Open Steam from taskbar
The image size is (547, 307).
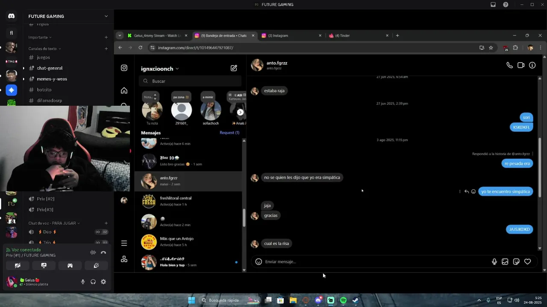click(356, 300)
